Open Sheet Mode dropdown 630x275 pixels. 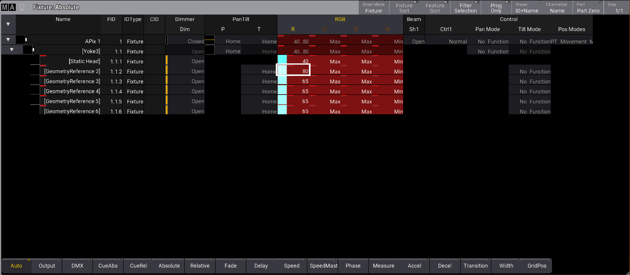(373, 8)
